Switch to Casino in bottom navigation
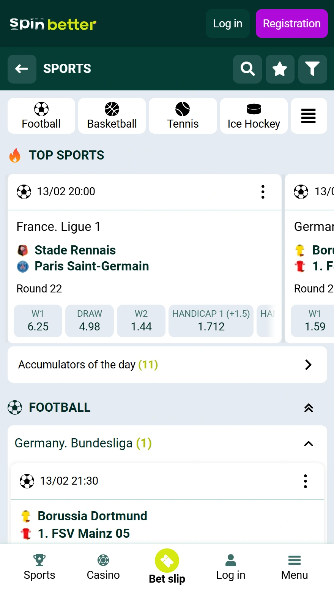The width and height of the screenshot is (334, 594). click(103, 567)
